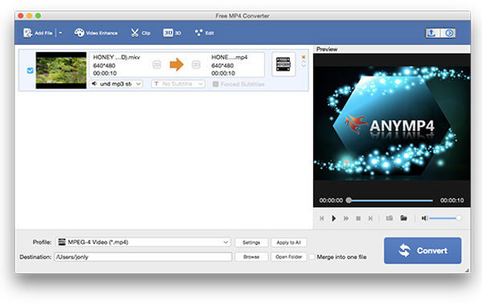Move HONEY file up in list

point(304,62)
